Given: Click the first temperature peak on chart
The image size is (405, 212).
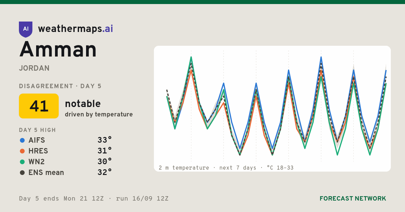Looking at the screenshot, I should coord(191,57).
